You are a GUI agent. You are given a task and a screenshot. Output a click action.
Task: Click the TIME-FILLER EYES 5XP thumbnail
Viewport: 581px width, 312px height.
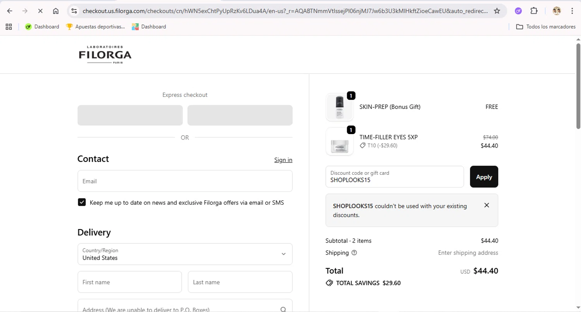click(340, 141)
